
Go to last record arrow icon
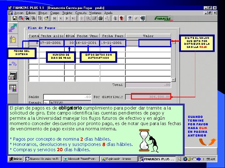click(x=73, y=18)
